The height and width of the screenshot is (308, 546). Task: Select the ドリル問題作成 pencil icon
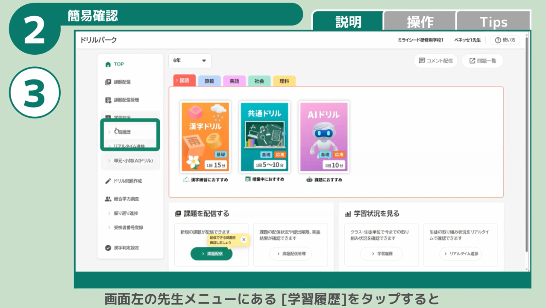(x=108, y=181)
